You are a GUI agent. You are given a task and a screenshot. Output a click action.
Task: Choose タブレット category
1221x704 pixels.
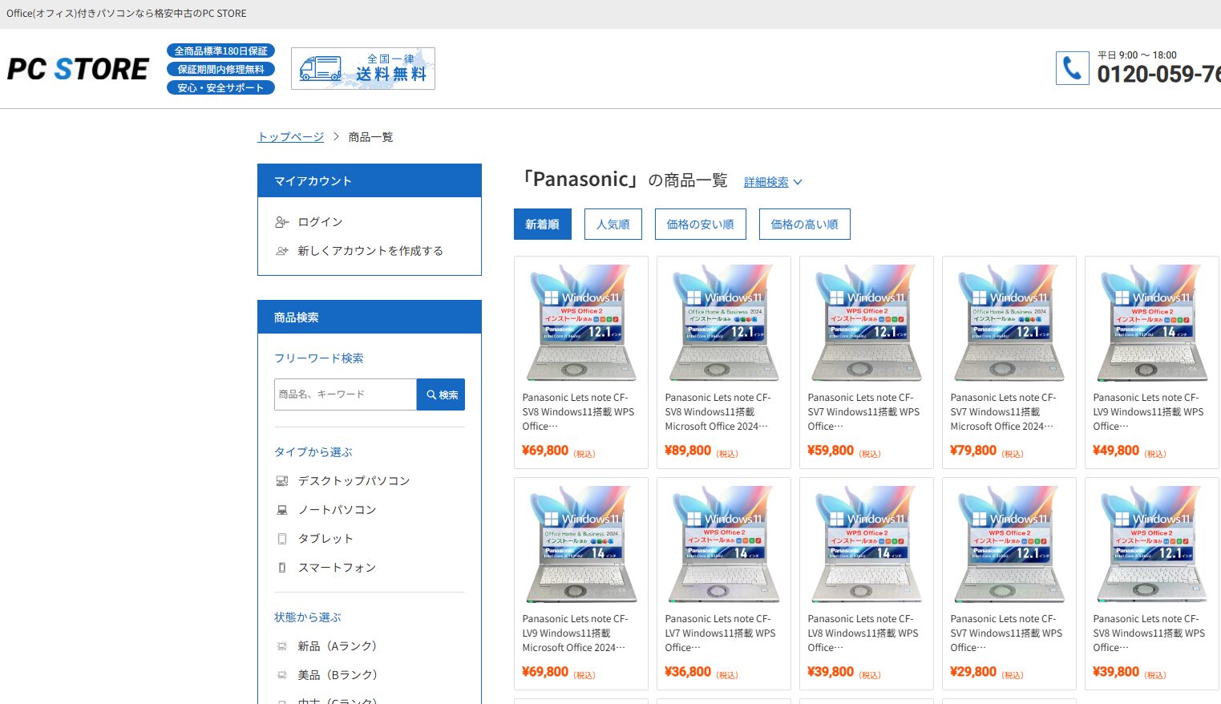click(x=325, y=539)
